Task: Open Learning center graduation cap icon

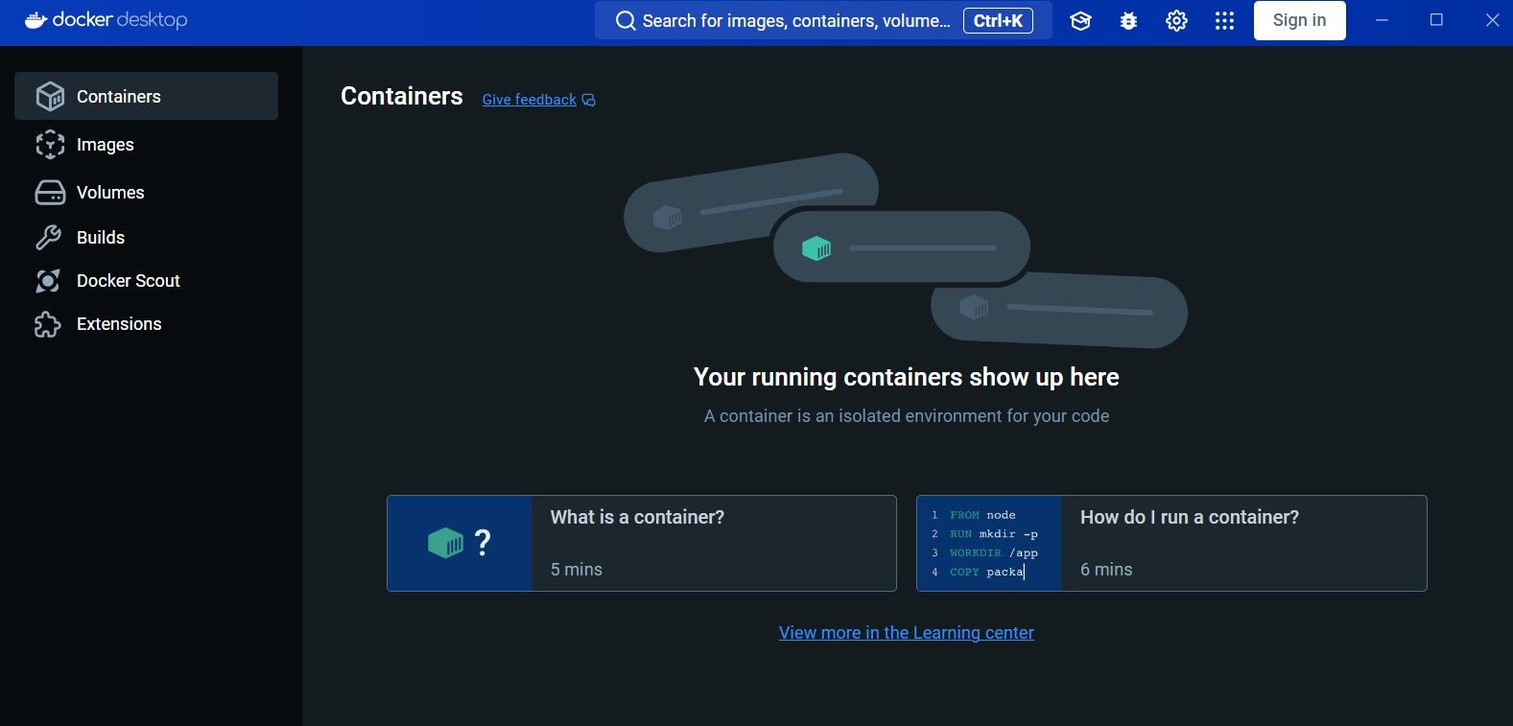Action: 1081,20
